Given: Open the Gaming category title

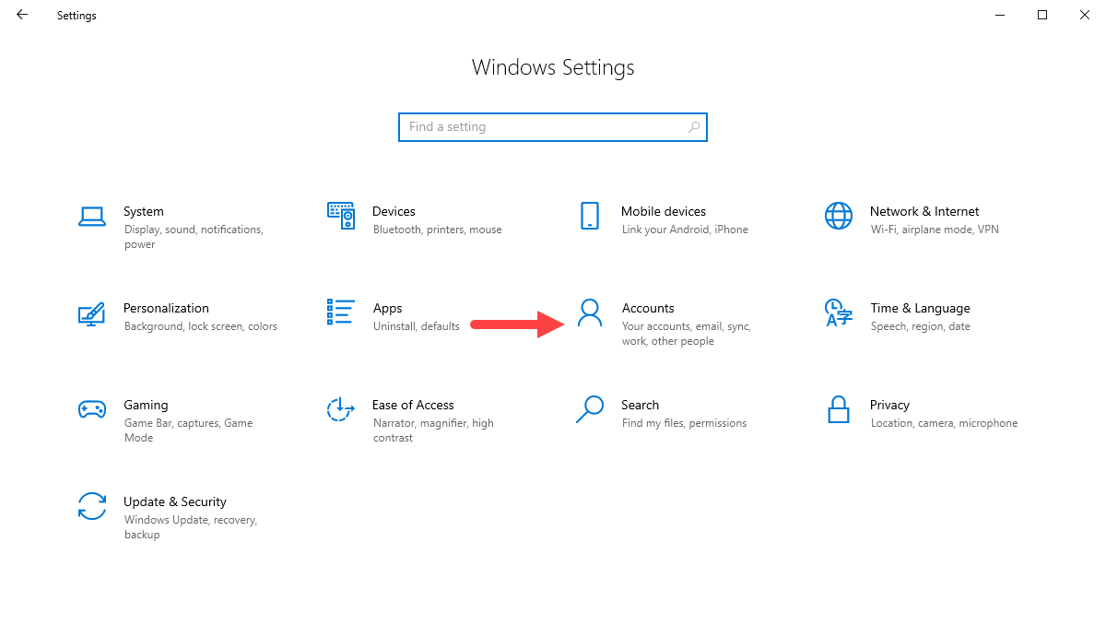Looking at the screenshot, I should tap(146, 405).
